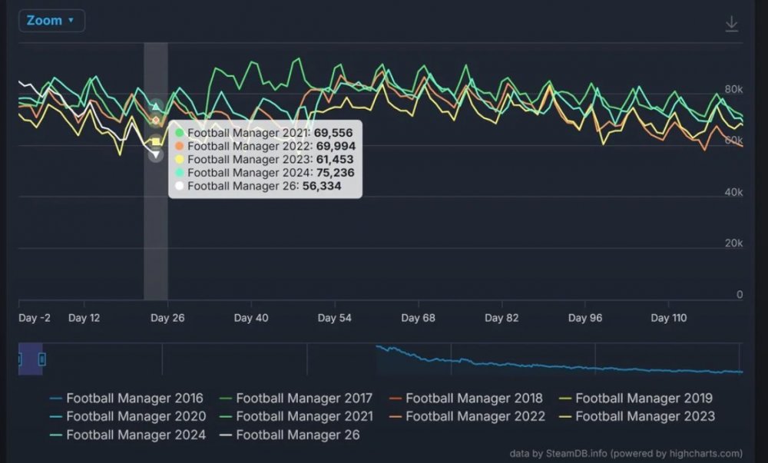This screenshot has height=463, width=768.
Task: Toggle Football Manager 2017 legend entry
Action: coord(296,398)
